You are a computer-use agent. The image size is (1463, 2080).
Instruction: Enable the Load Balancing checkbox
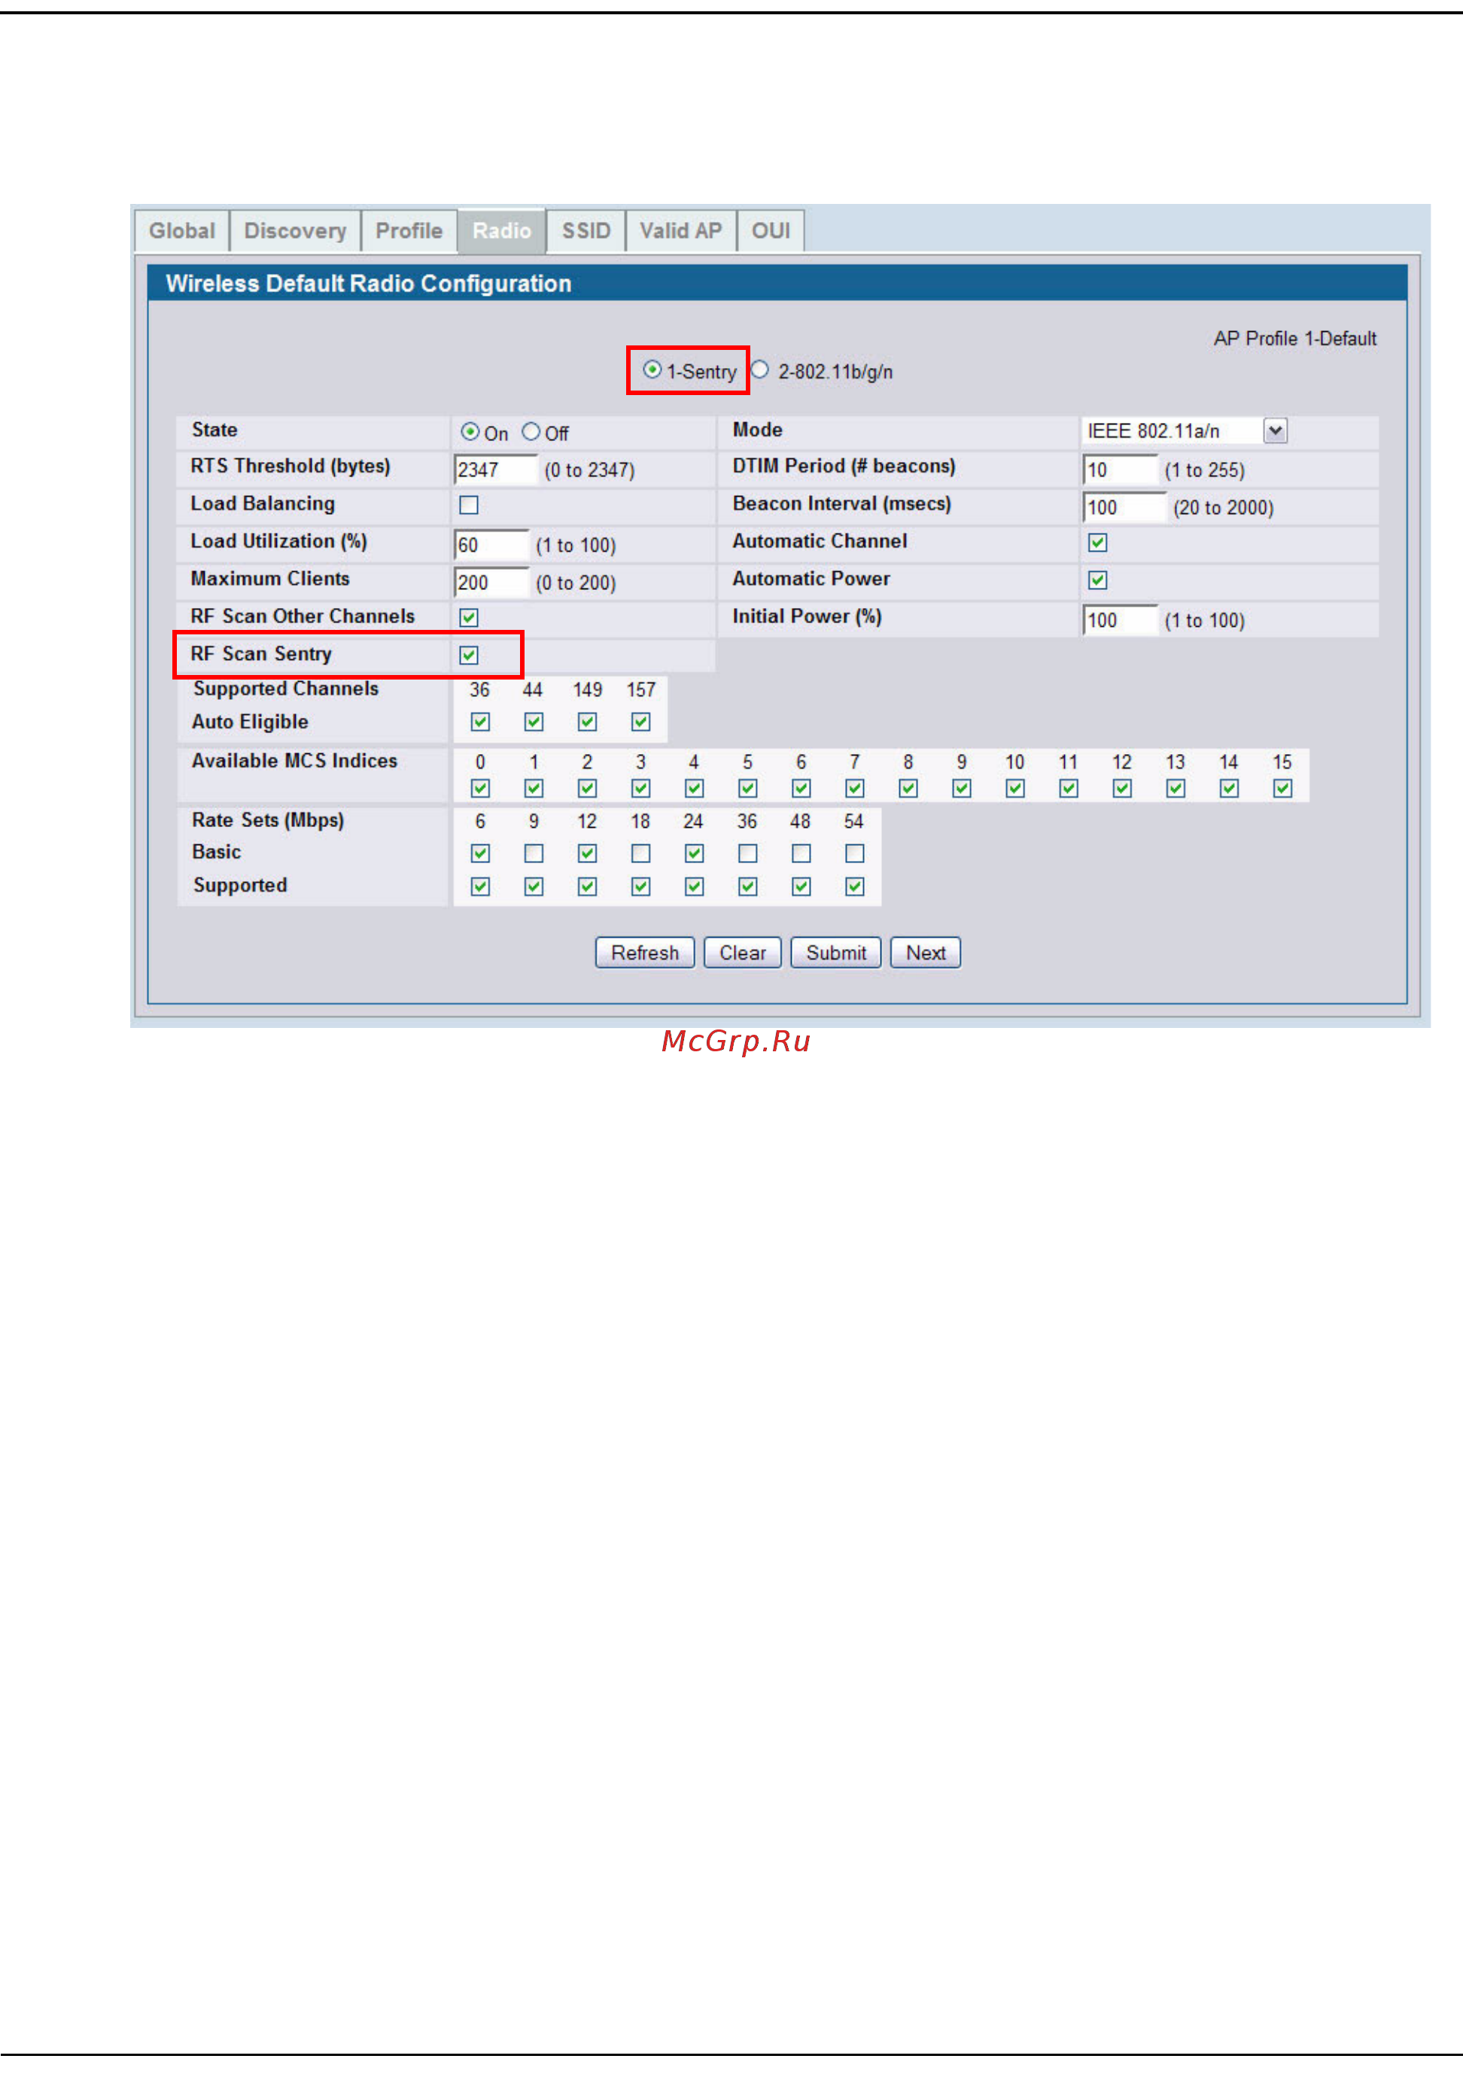[468, 506]
